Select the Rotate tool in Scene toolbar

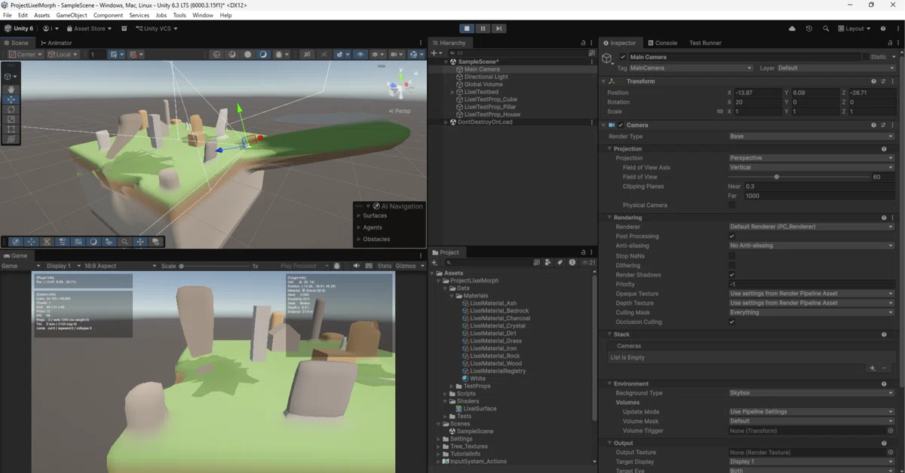[x=11, y=109]
